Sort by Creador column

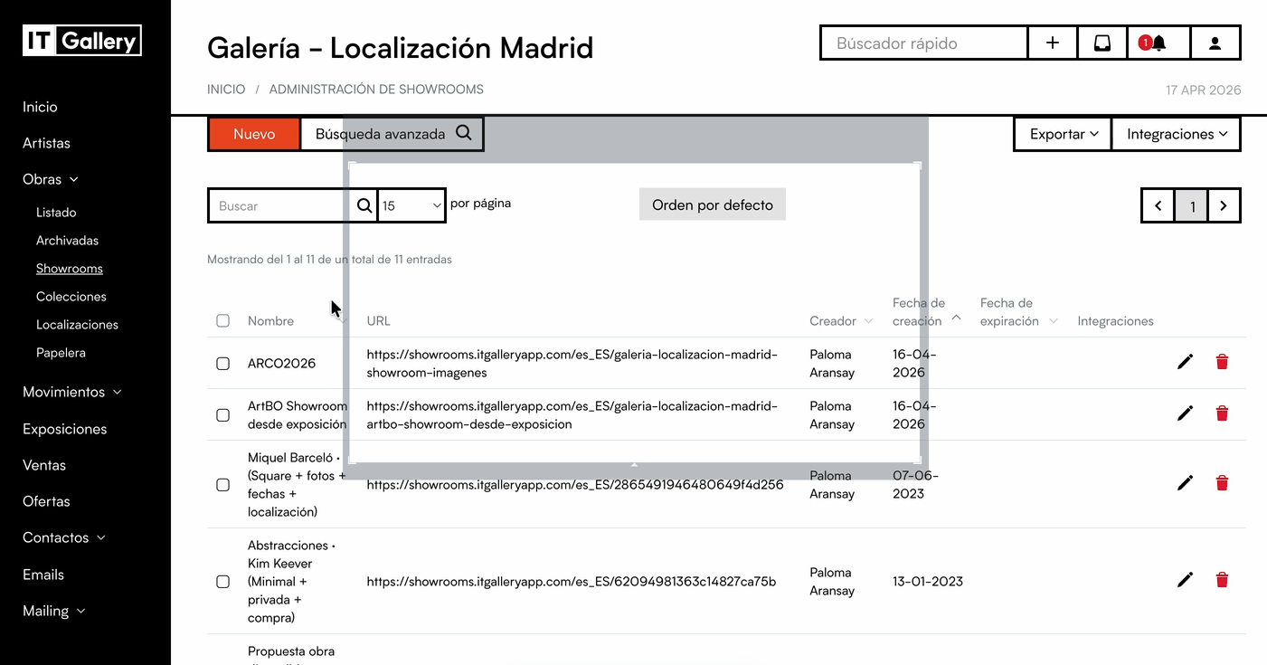(x=841, y=321)
